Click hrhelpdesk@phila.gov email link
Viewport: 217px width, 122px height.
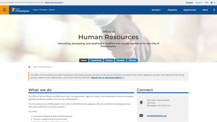tap(157, 116)
